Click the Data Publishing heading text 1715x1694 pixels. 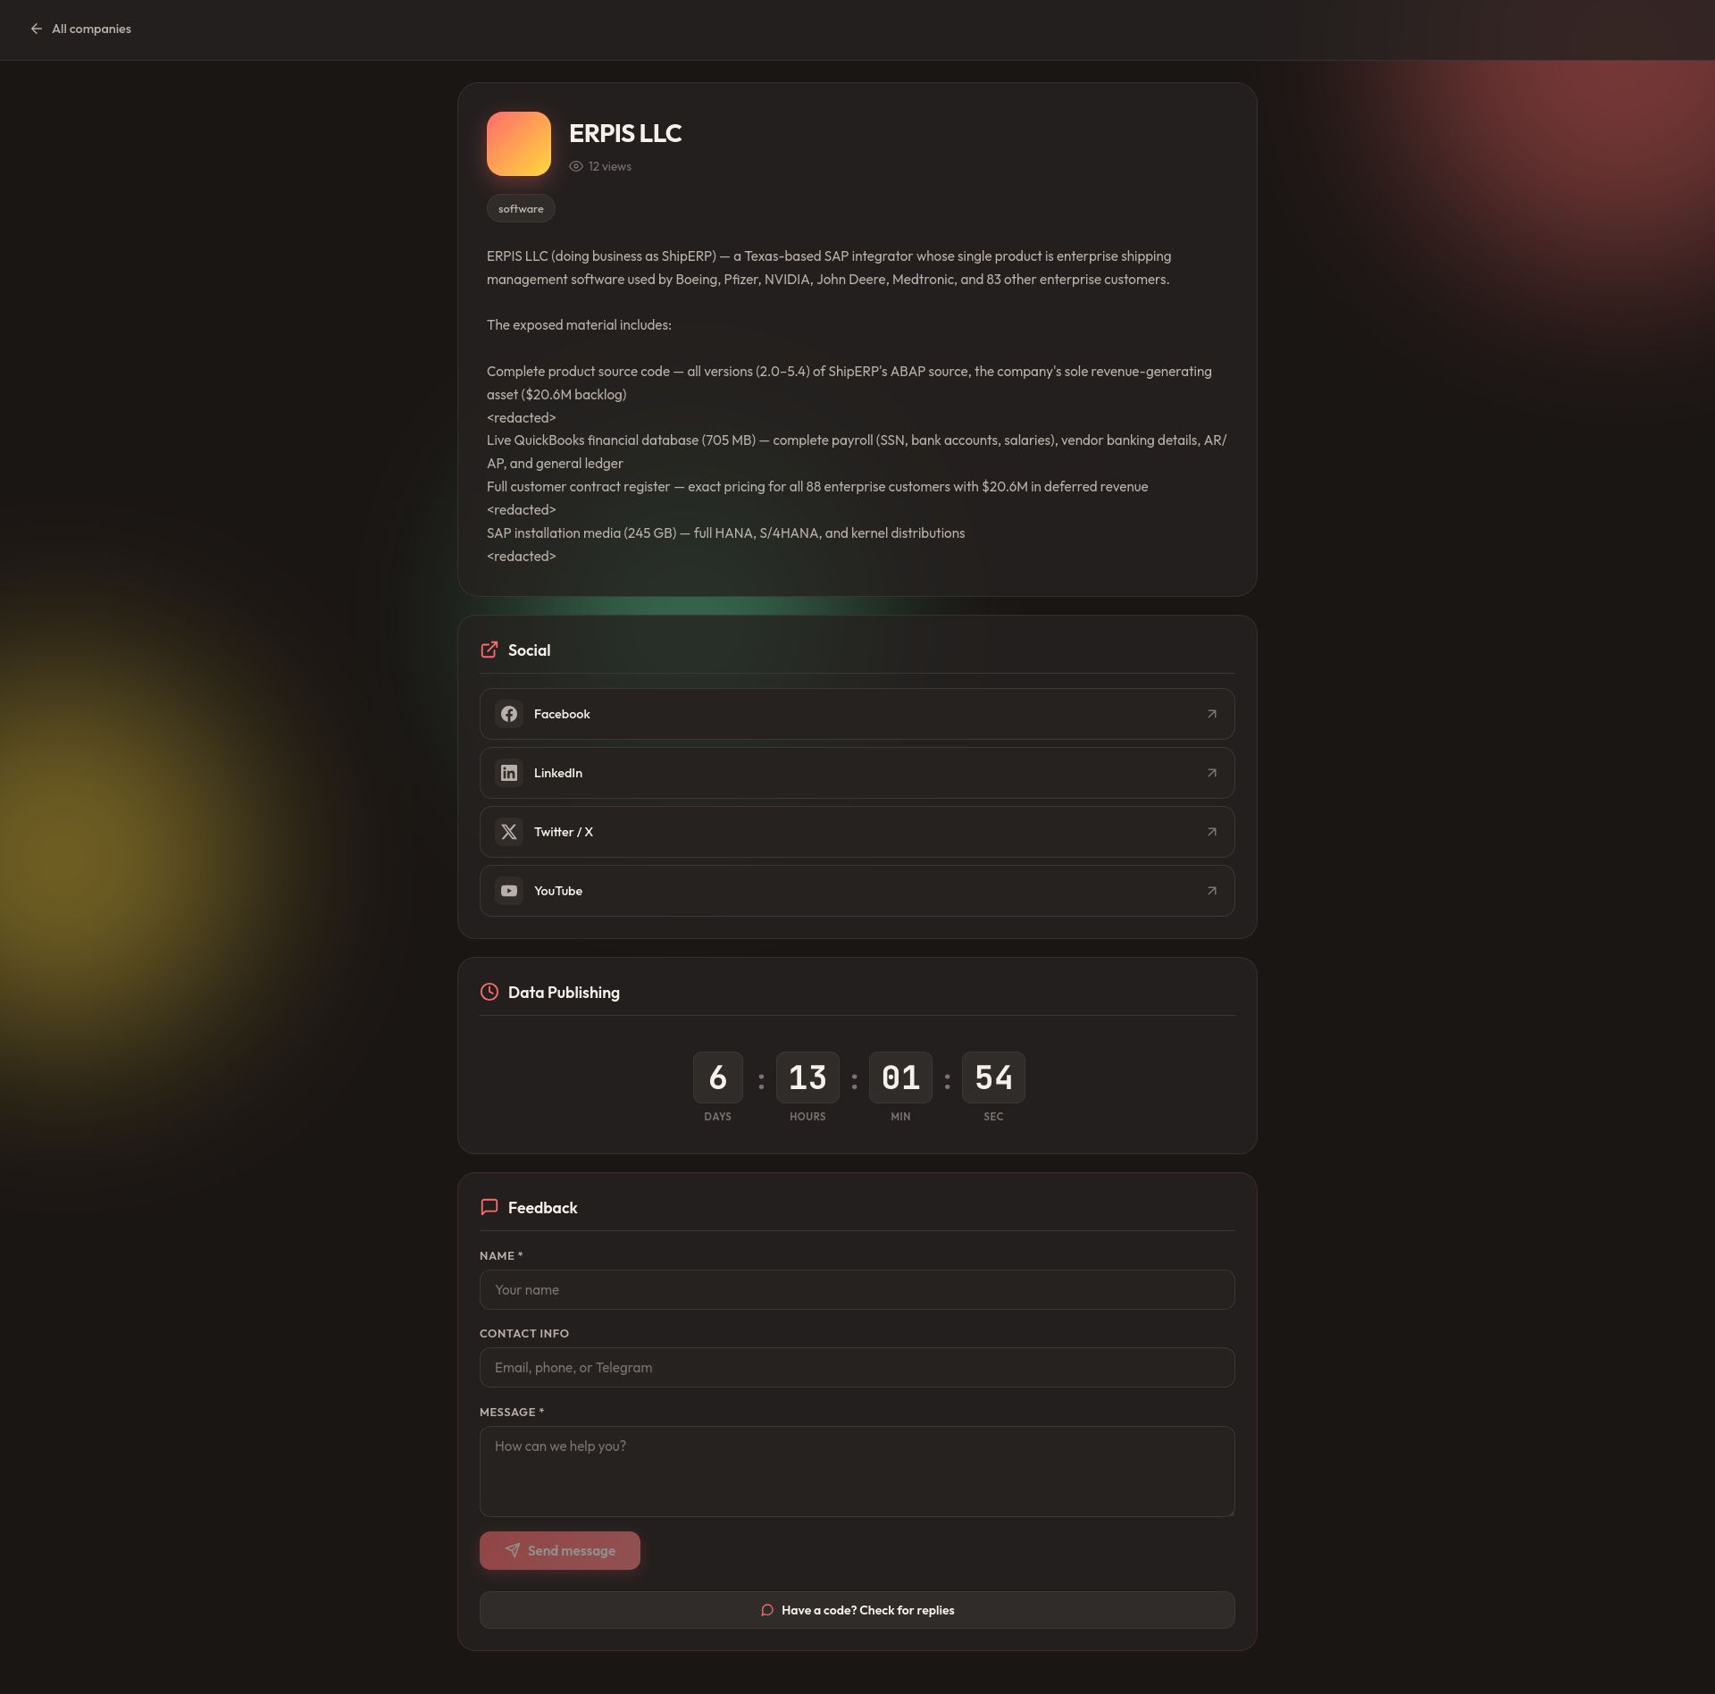(564, 993)
